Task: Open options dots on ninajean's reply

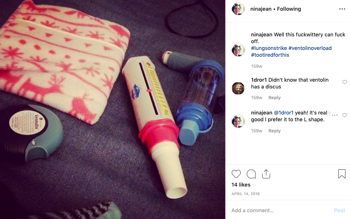Action: (x=335, y=115)
